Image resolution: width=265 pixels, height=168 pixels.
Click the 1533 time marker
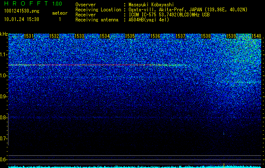pyautogui.click(x=79, y=36)
